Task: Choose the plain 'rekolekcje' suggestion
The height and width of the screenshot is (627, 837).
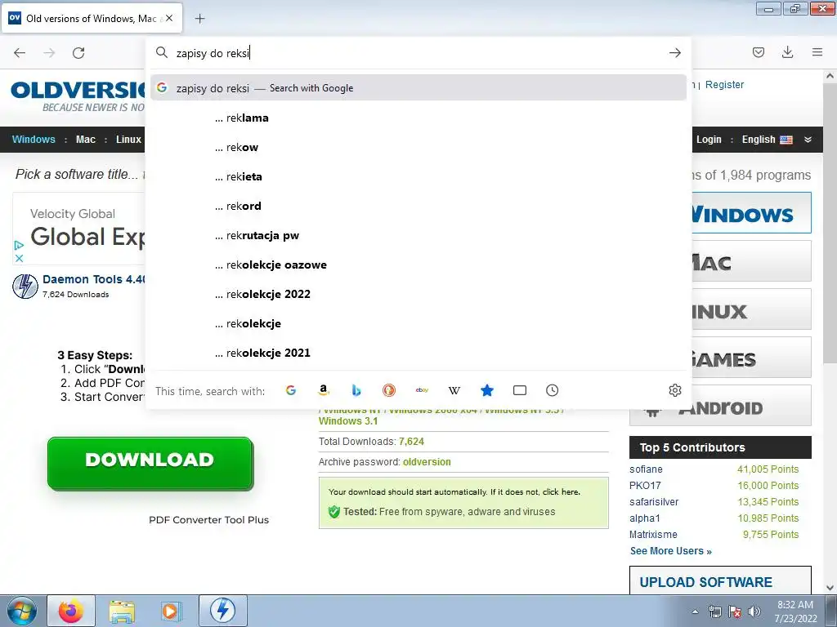Action: 418,323
